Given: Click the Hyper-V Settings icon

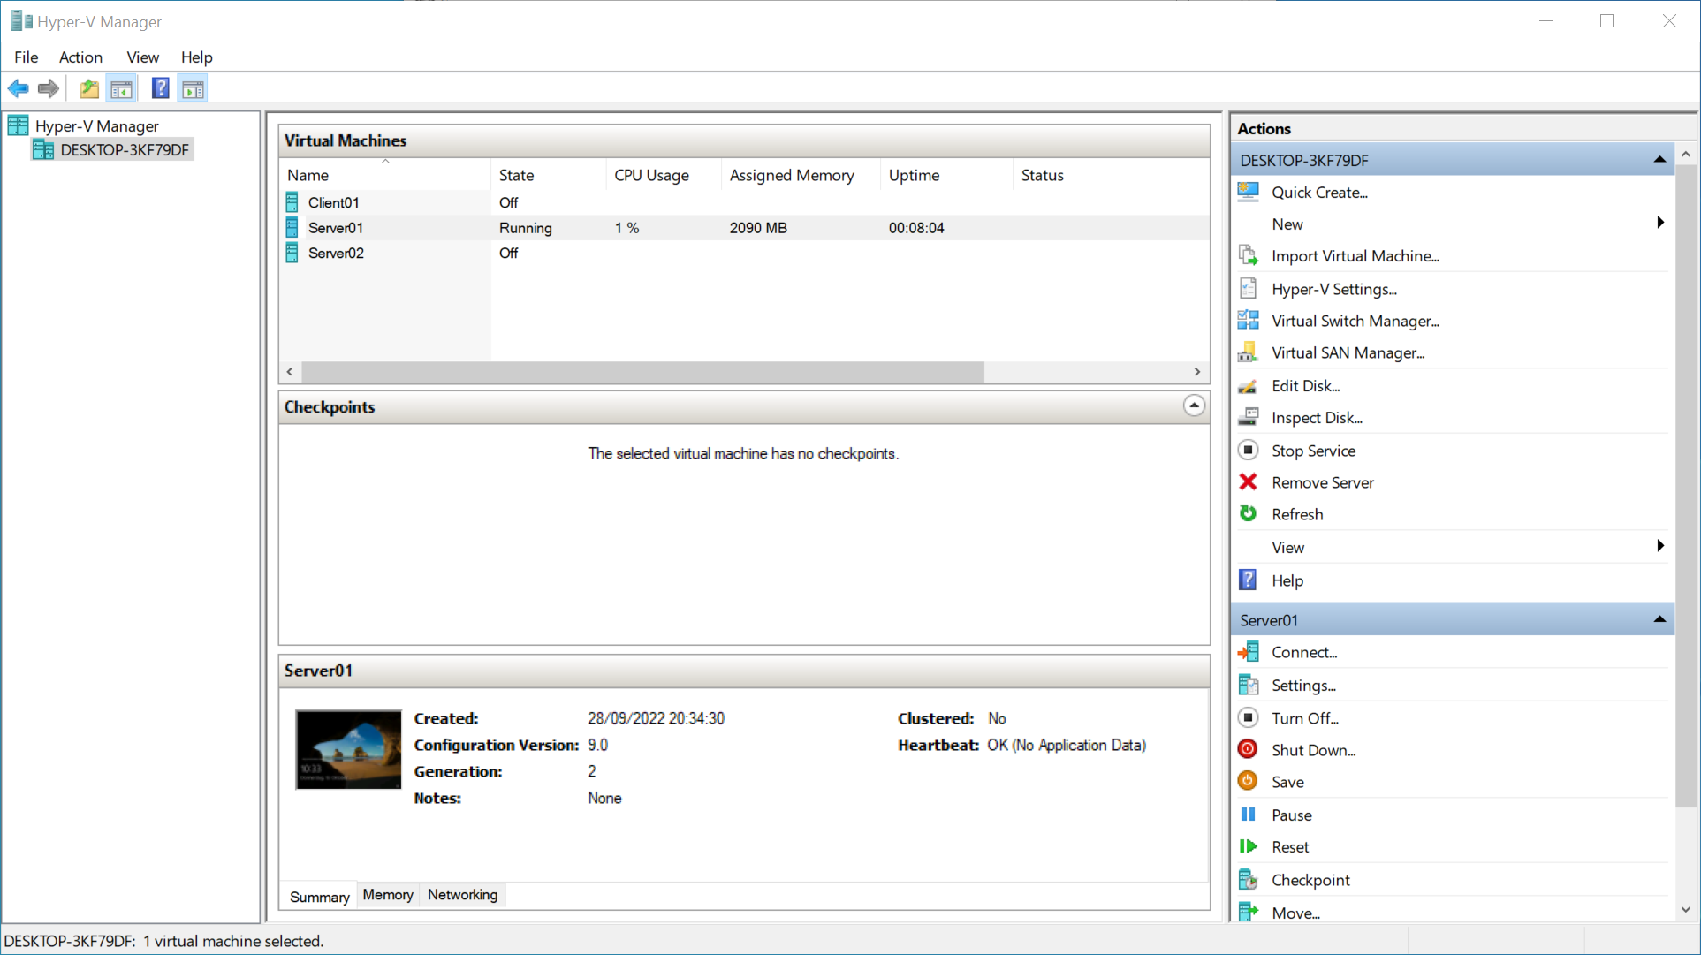Looking at the screenshot, I should [1249, 288].
